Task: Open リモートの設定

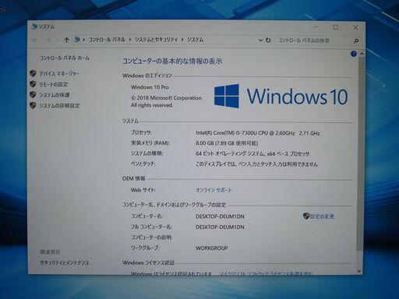Action: [x=54, y=84]
